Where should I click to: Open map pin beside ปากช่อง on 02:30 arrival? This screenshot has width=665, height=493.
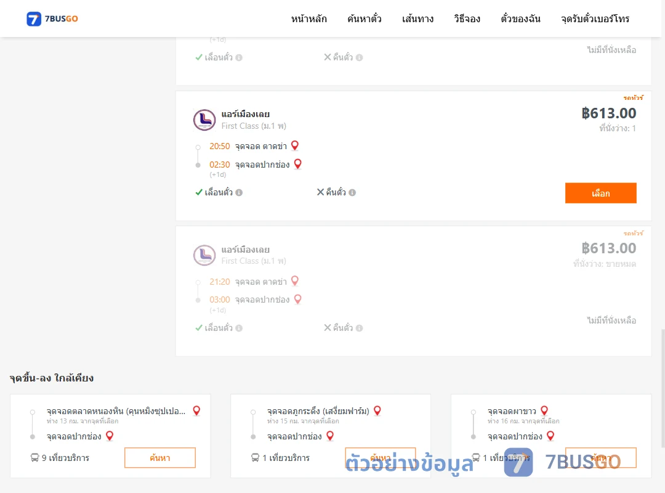[x=298, y=164]
